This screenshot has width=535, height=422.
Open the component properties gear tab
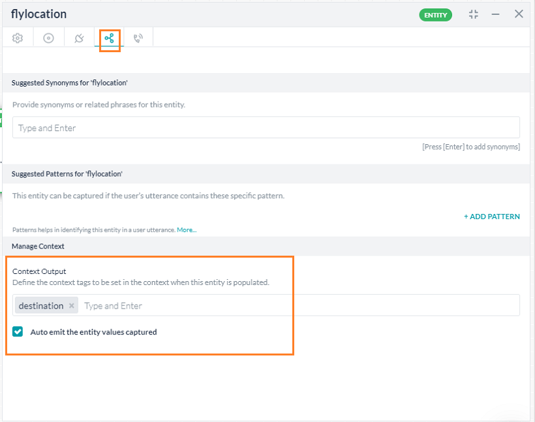pyautogui.click(x=18, y=38)
